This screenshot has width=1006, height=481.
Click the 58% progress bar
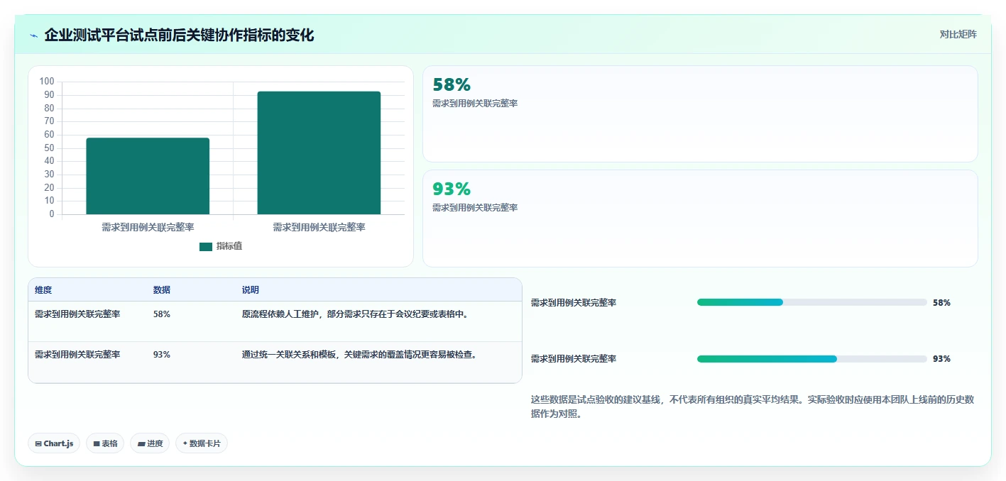point(812,302)
